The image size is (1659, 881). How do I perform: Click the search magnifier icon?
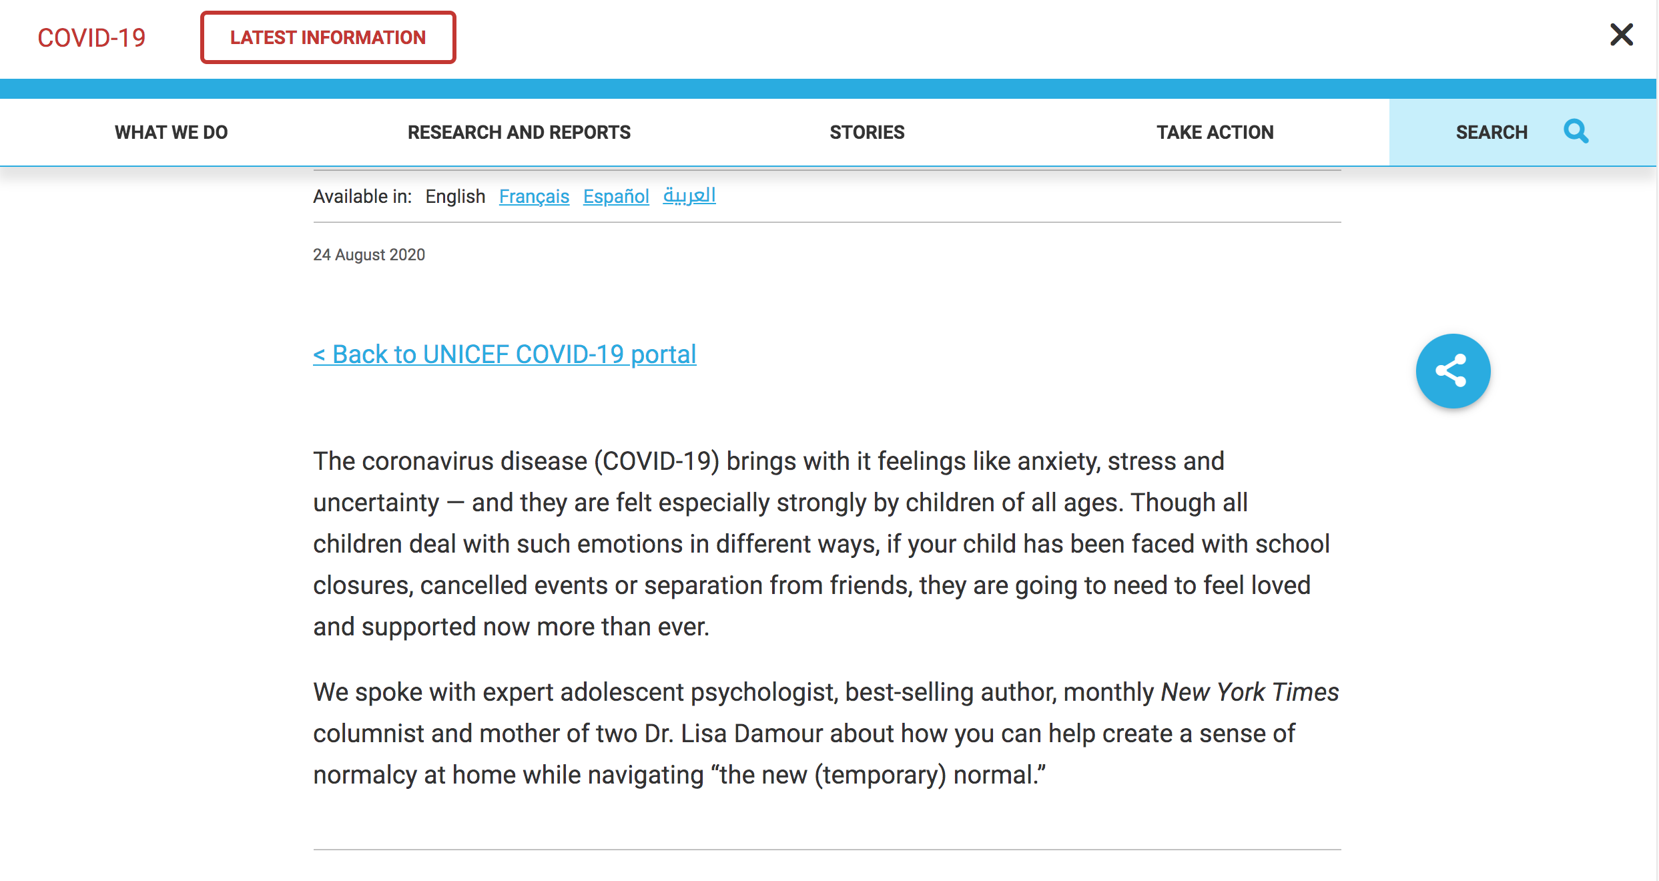[x=1576, y=131]
